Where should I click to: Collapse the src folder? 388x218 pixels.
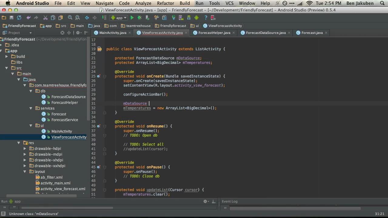(7, 68)
